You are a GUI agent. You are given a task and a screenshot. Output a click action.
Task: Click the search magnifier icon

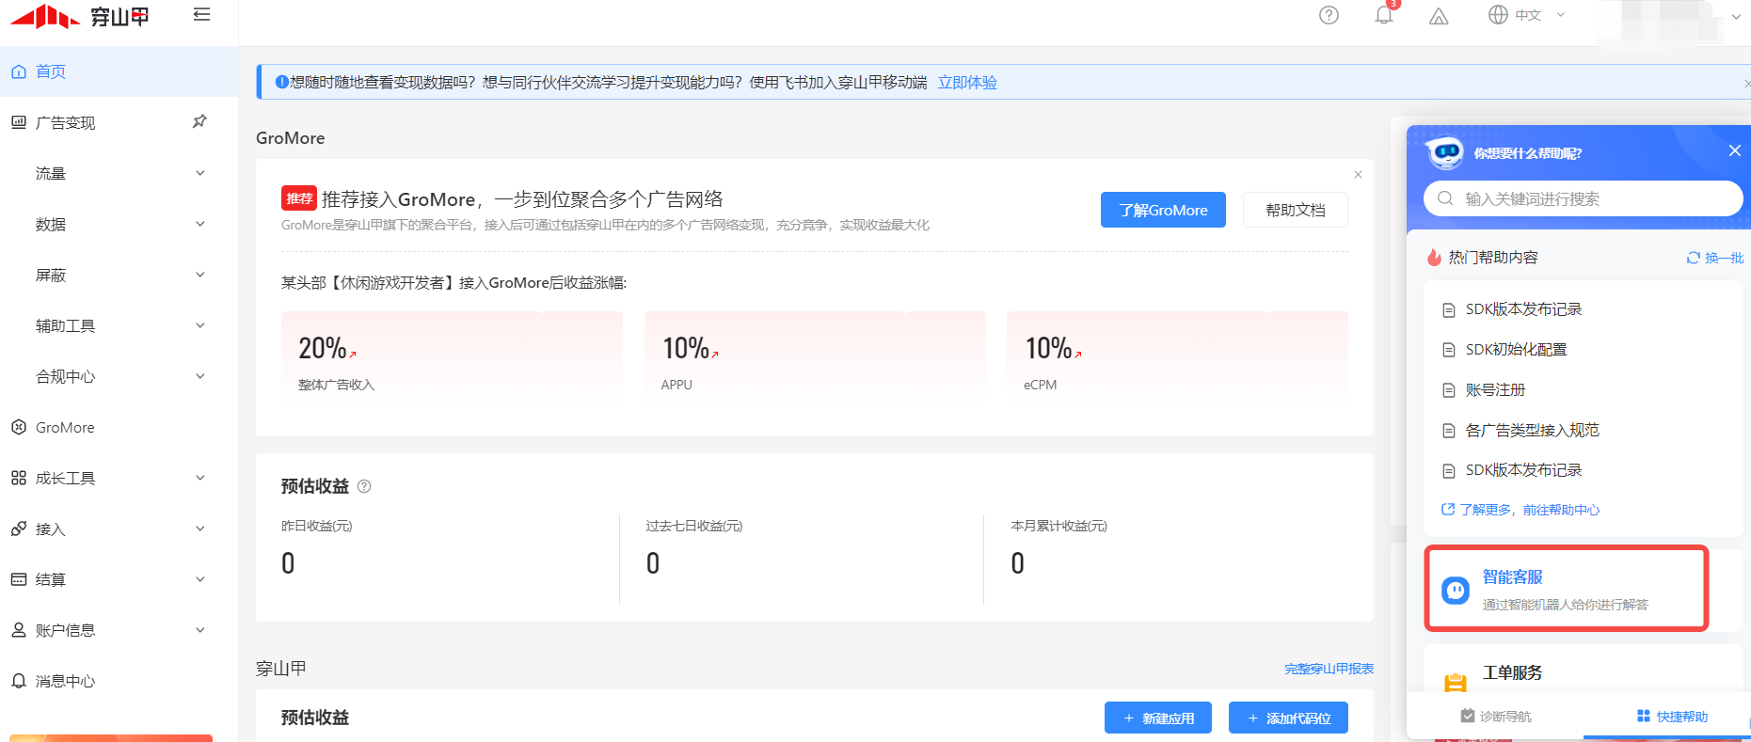click(1445, 198)
